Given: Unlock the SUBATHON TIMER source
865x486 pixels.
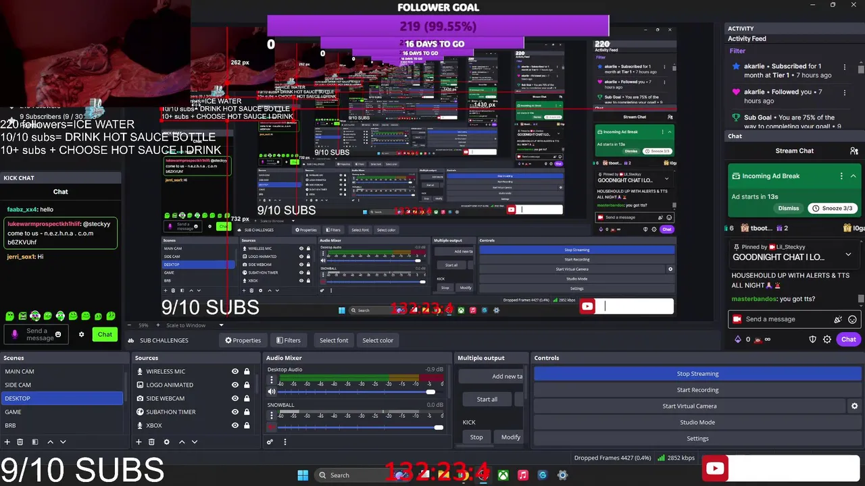Looking at the screenshot, I should pyautogui.click(x=247, y=412).
